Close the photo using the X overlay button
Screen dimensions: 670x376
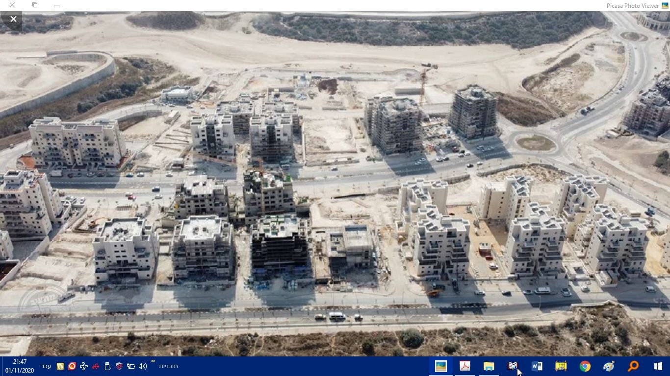[13, 19]
